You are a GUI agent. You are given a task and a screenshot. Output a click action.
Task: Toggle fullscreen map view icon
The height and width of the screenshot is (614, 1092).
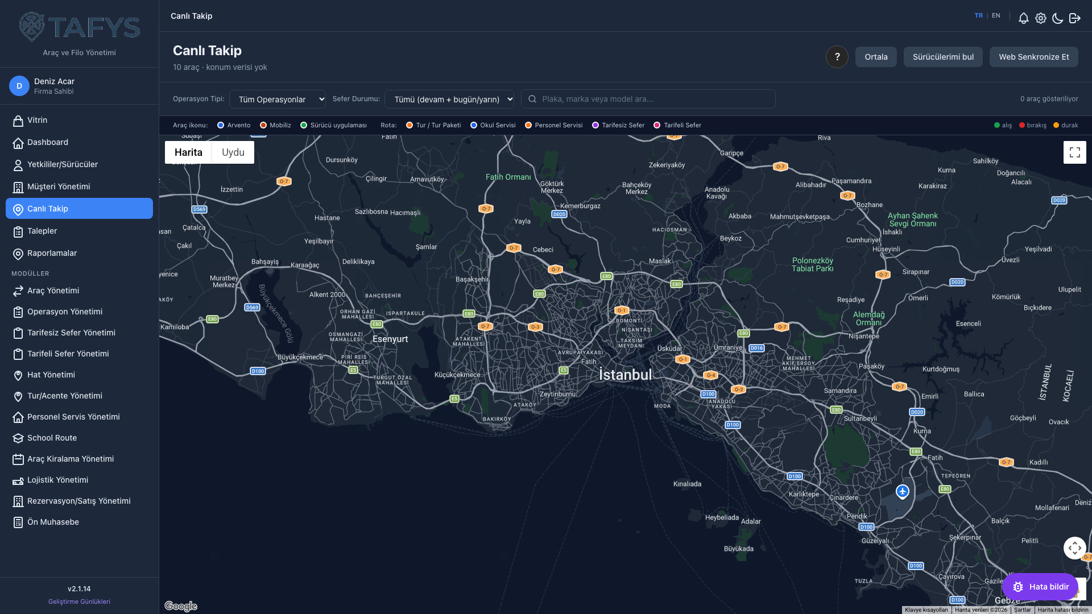coord(1075,152)
